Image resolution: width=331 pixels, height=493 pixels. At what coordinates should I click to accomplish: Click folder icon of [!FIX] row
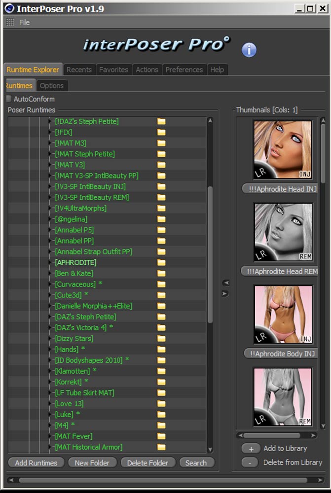(x=161, y=132)
